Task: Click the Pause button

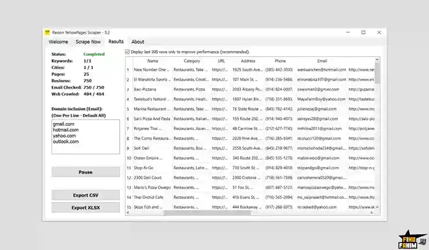Action: (86, 172)
